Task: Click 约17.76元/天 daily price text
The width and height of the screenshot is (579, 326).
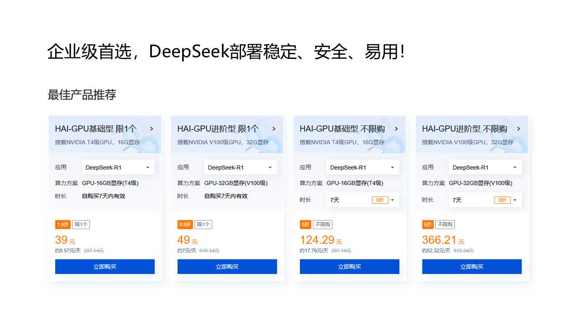Action: [314, 250]
